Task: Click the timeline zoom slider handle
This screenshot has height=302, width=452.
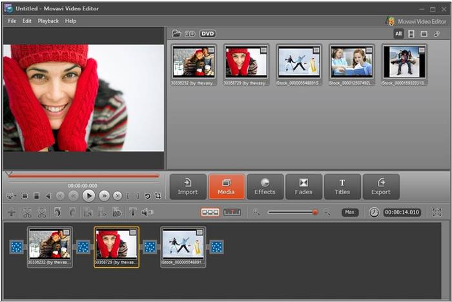Action: point(315,212)
